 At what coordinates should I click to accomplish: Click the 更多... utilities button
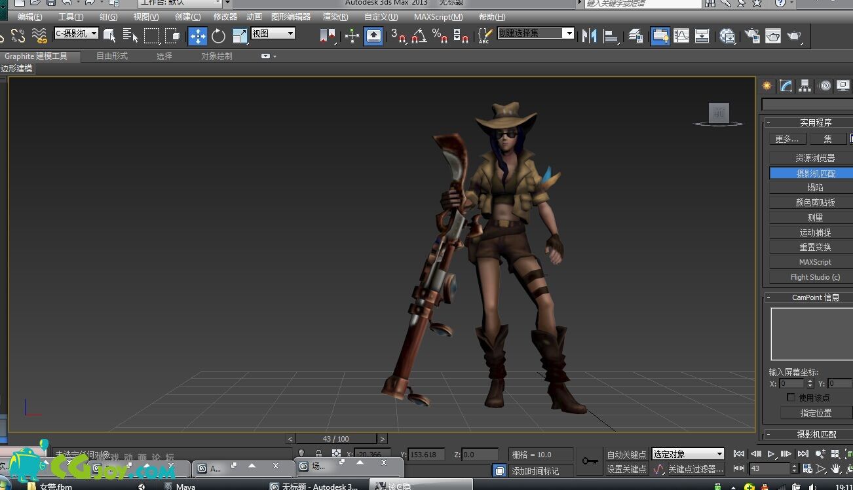[x=786, y=139]
